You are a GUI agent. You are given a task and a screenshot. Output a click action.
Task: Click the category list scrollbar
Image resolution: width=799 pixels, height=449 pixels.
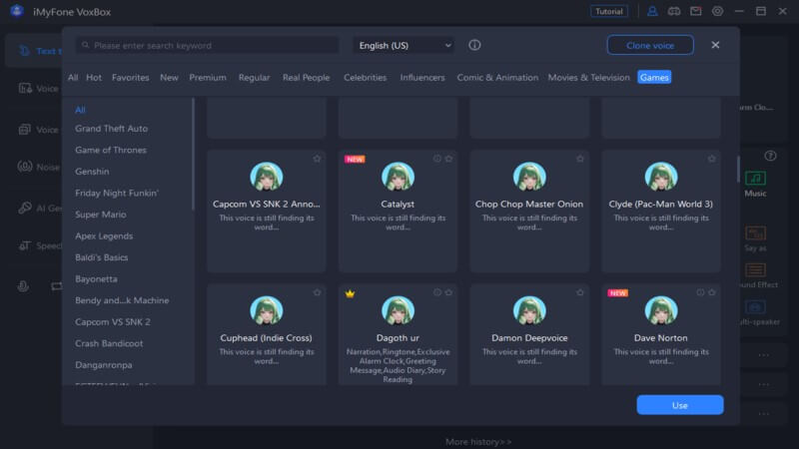tap(193, 155)
